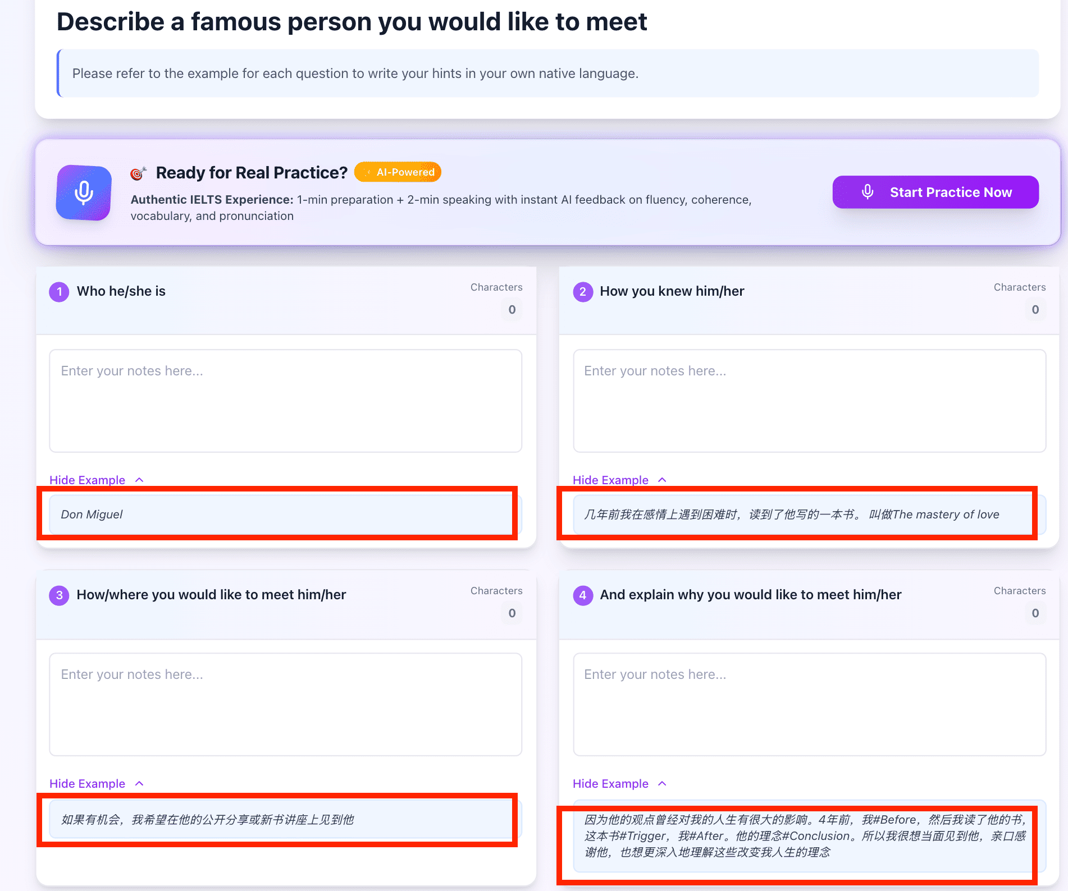
Task: Click the number 4 circle badge
Action: (x=583, y=595)
